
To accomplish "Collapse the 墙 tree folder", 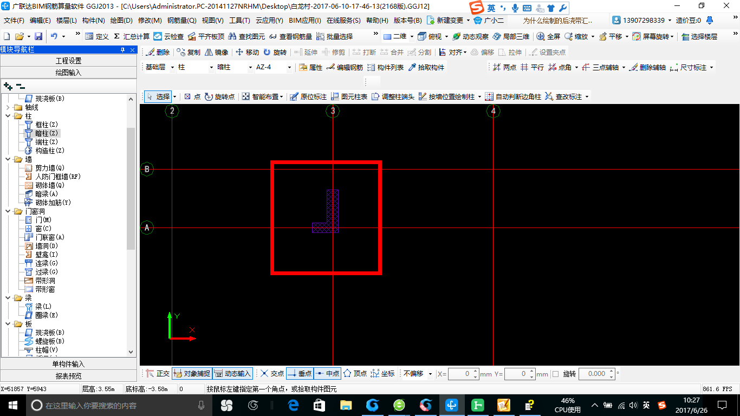I will point(8,159).
